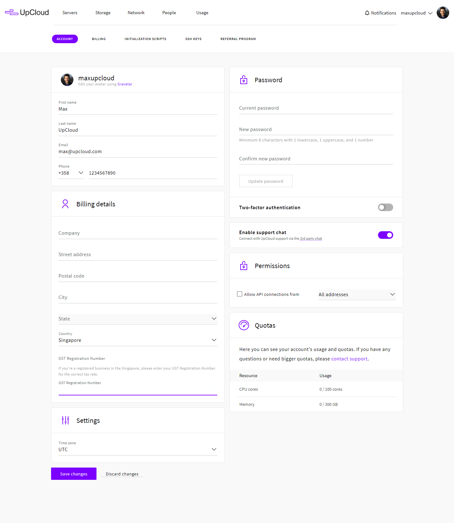
Task: Open the Country dropdown showing Singapore
Action: pyautogui.click(x=138, y=340)
